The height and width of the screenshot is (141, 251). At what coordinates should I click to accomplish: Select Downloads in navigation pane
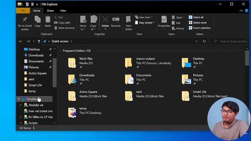(x=36, y=55)
